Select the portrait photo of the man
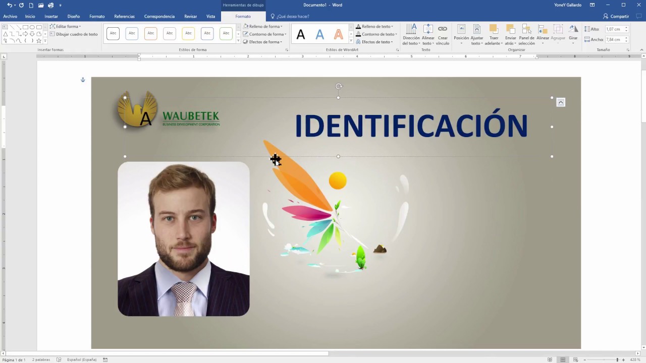The width and height of the screenshot is (646, 363). click(x=184, y=239)
